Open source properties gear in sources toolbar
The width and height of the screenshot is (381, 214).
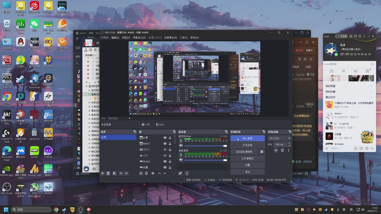152,173
